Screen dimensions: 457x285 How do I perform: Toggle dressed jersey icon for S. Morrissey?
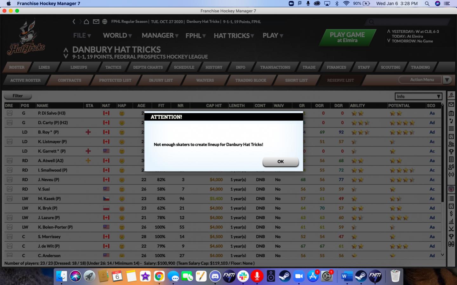(10, 237)
